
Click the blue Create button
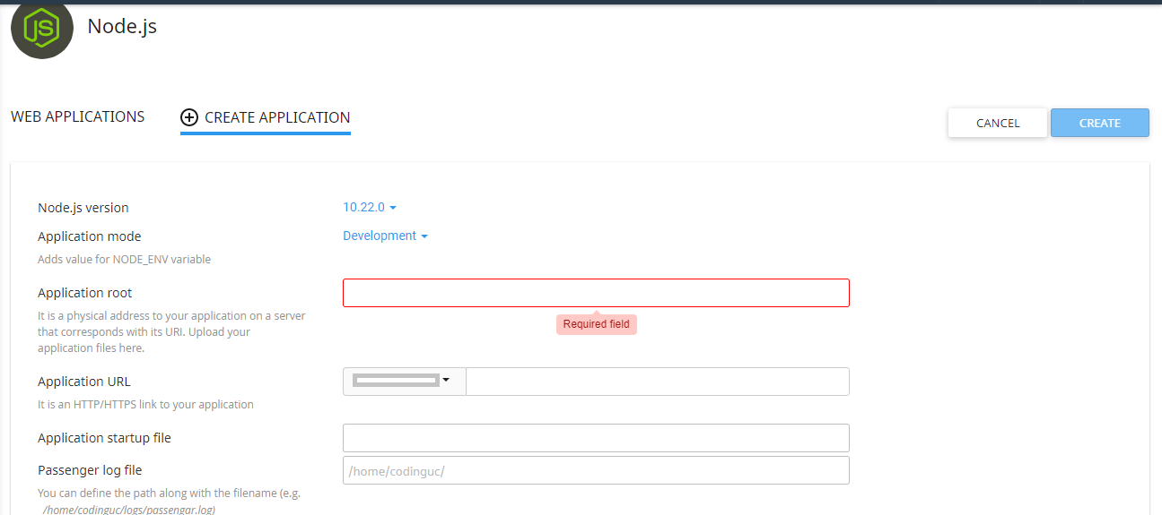pos(1099,123)
